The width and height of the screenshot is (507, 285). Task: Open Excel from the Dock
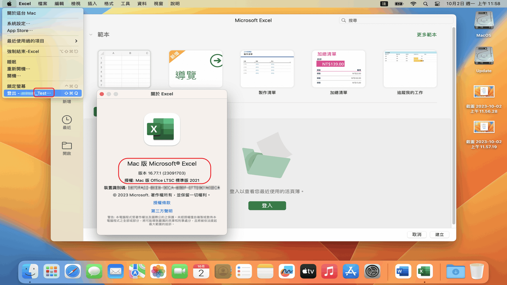click(425, 271)
